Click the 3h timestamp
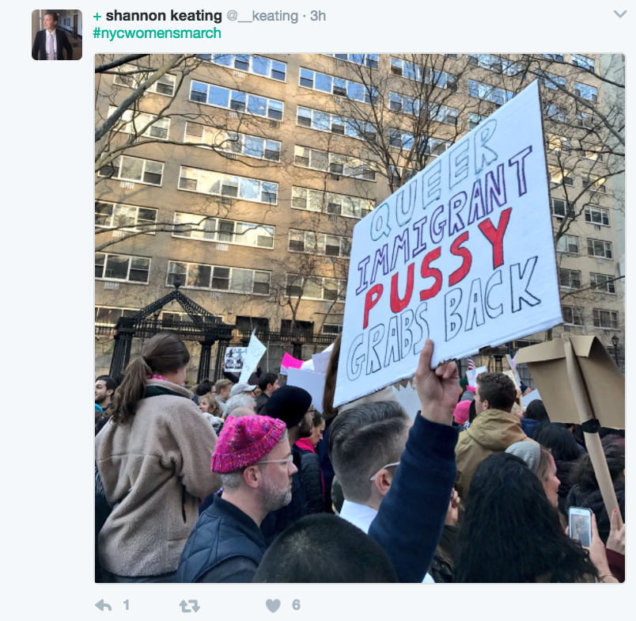 point(318,16)
